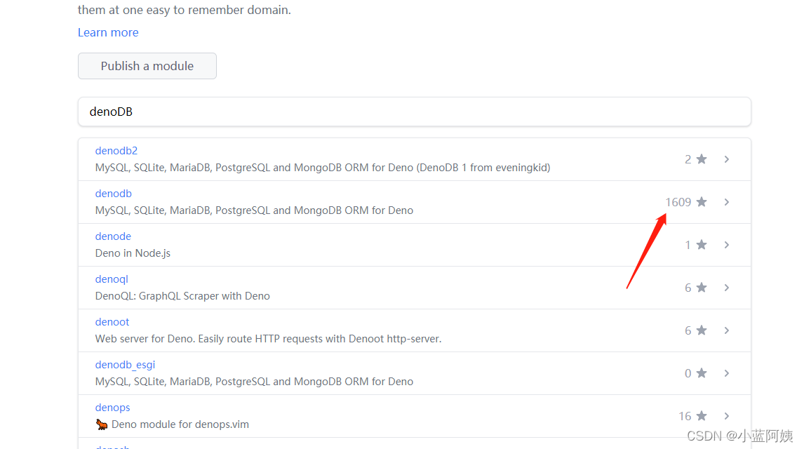Click the 6 star count for denoql
The height and width of the screenshot is (449, 804).
(x=688, y=288)
